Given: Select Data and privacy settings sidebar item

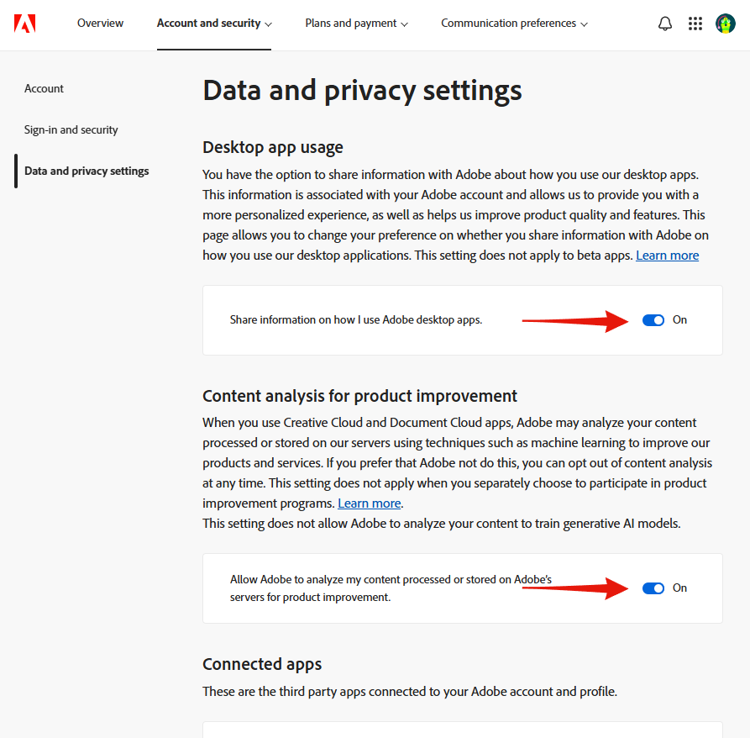Looking at the screenshot, I should [87, 171].
